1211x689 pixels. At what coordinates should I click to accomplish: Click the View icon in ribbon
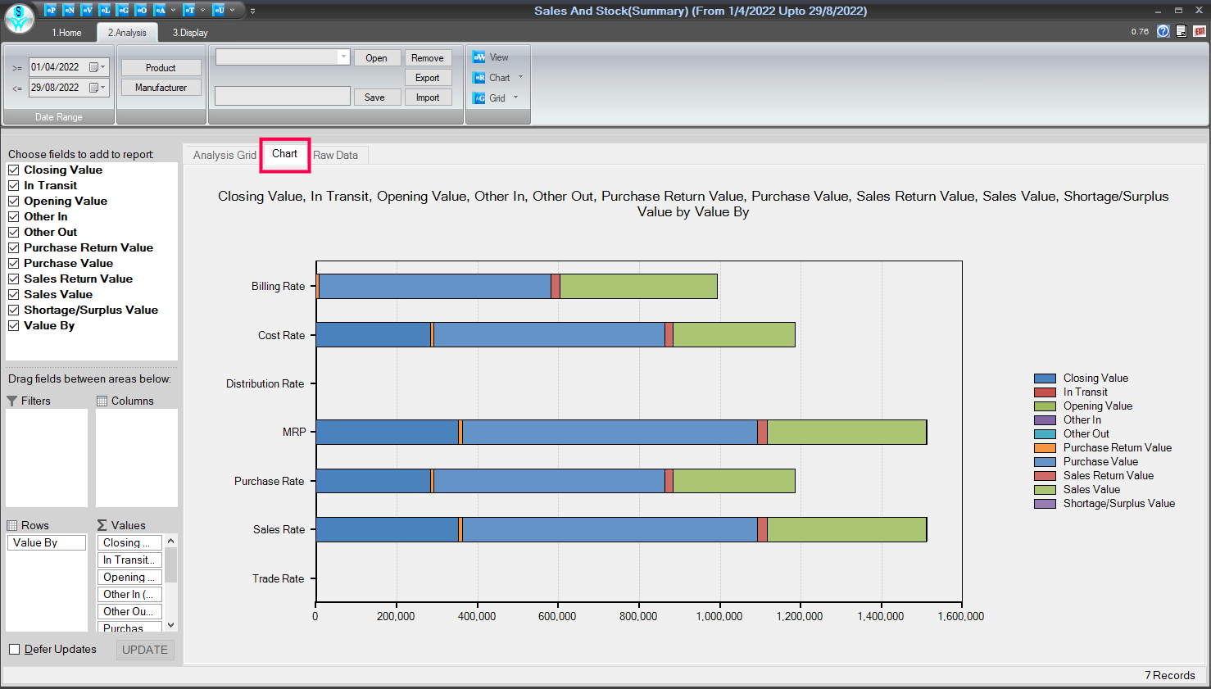(479, 57)
